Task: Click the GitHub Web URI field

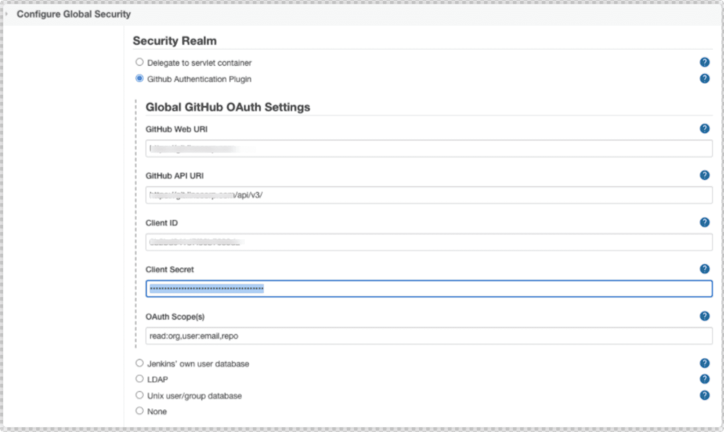Action: 429,149
